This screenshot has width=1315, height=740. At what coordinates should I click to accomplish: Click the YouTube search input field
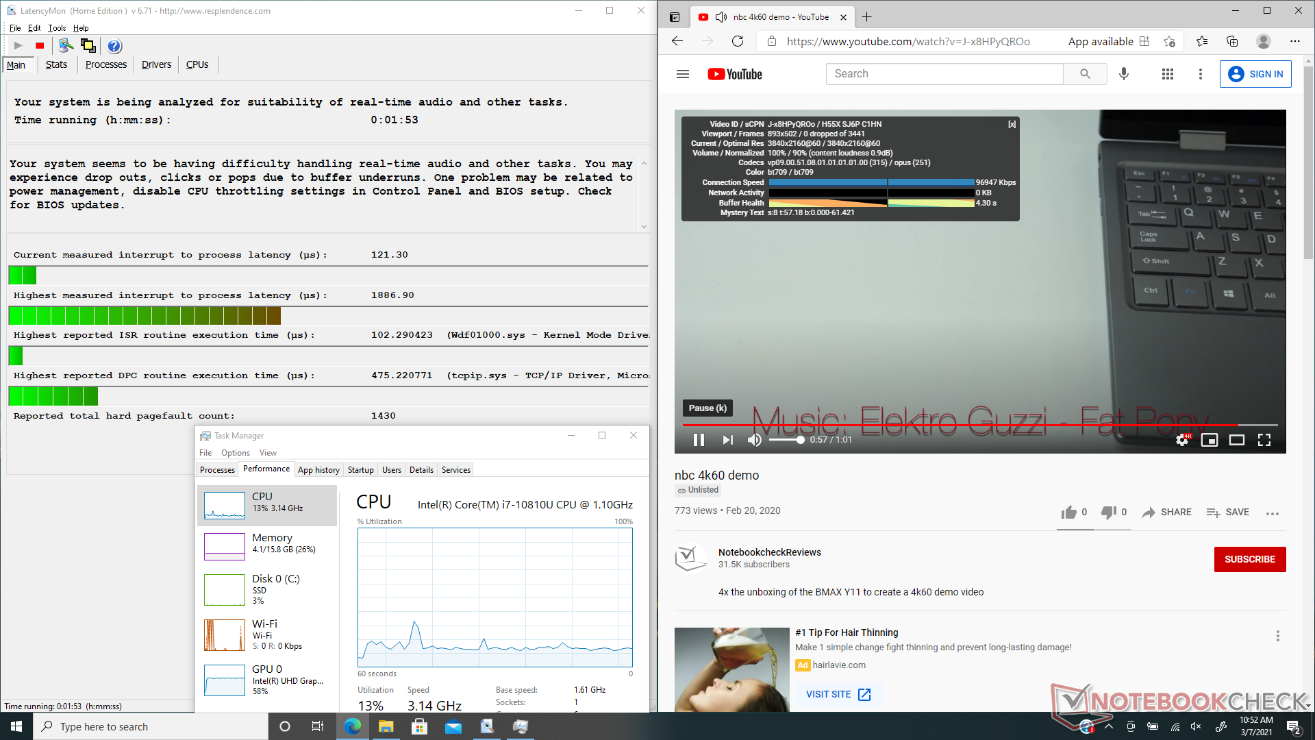click(945, 74)
